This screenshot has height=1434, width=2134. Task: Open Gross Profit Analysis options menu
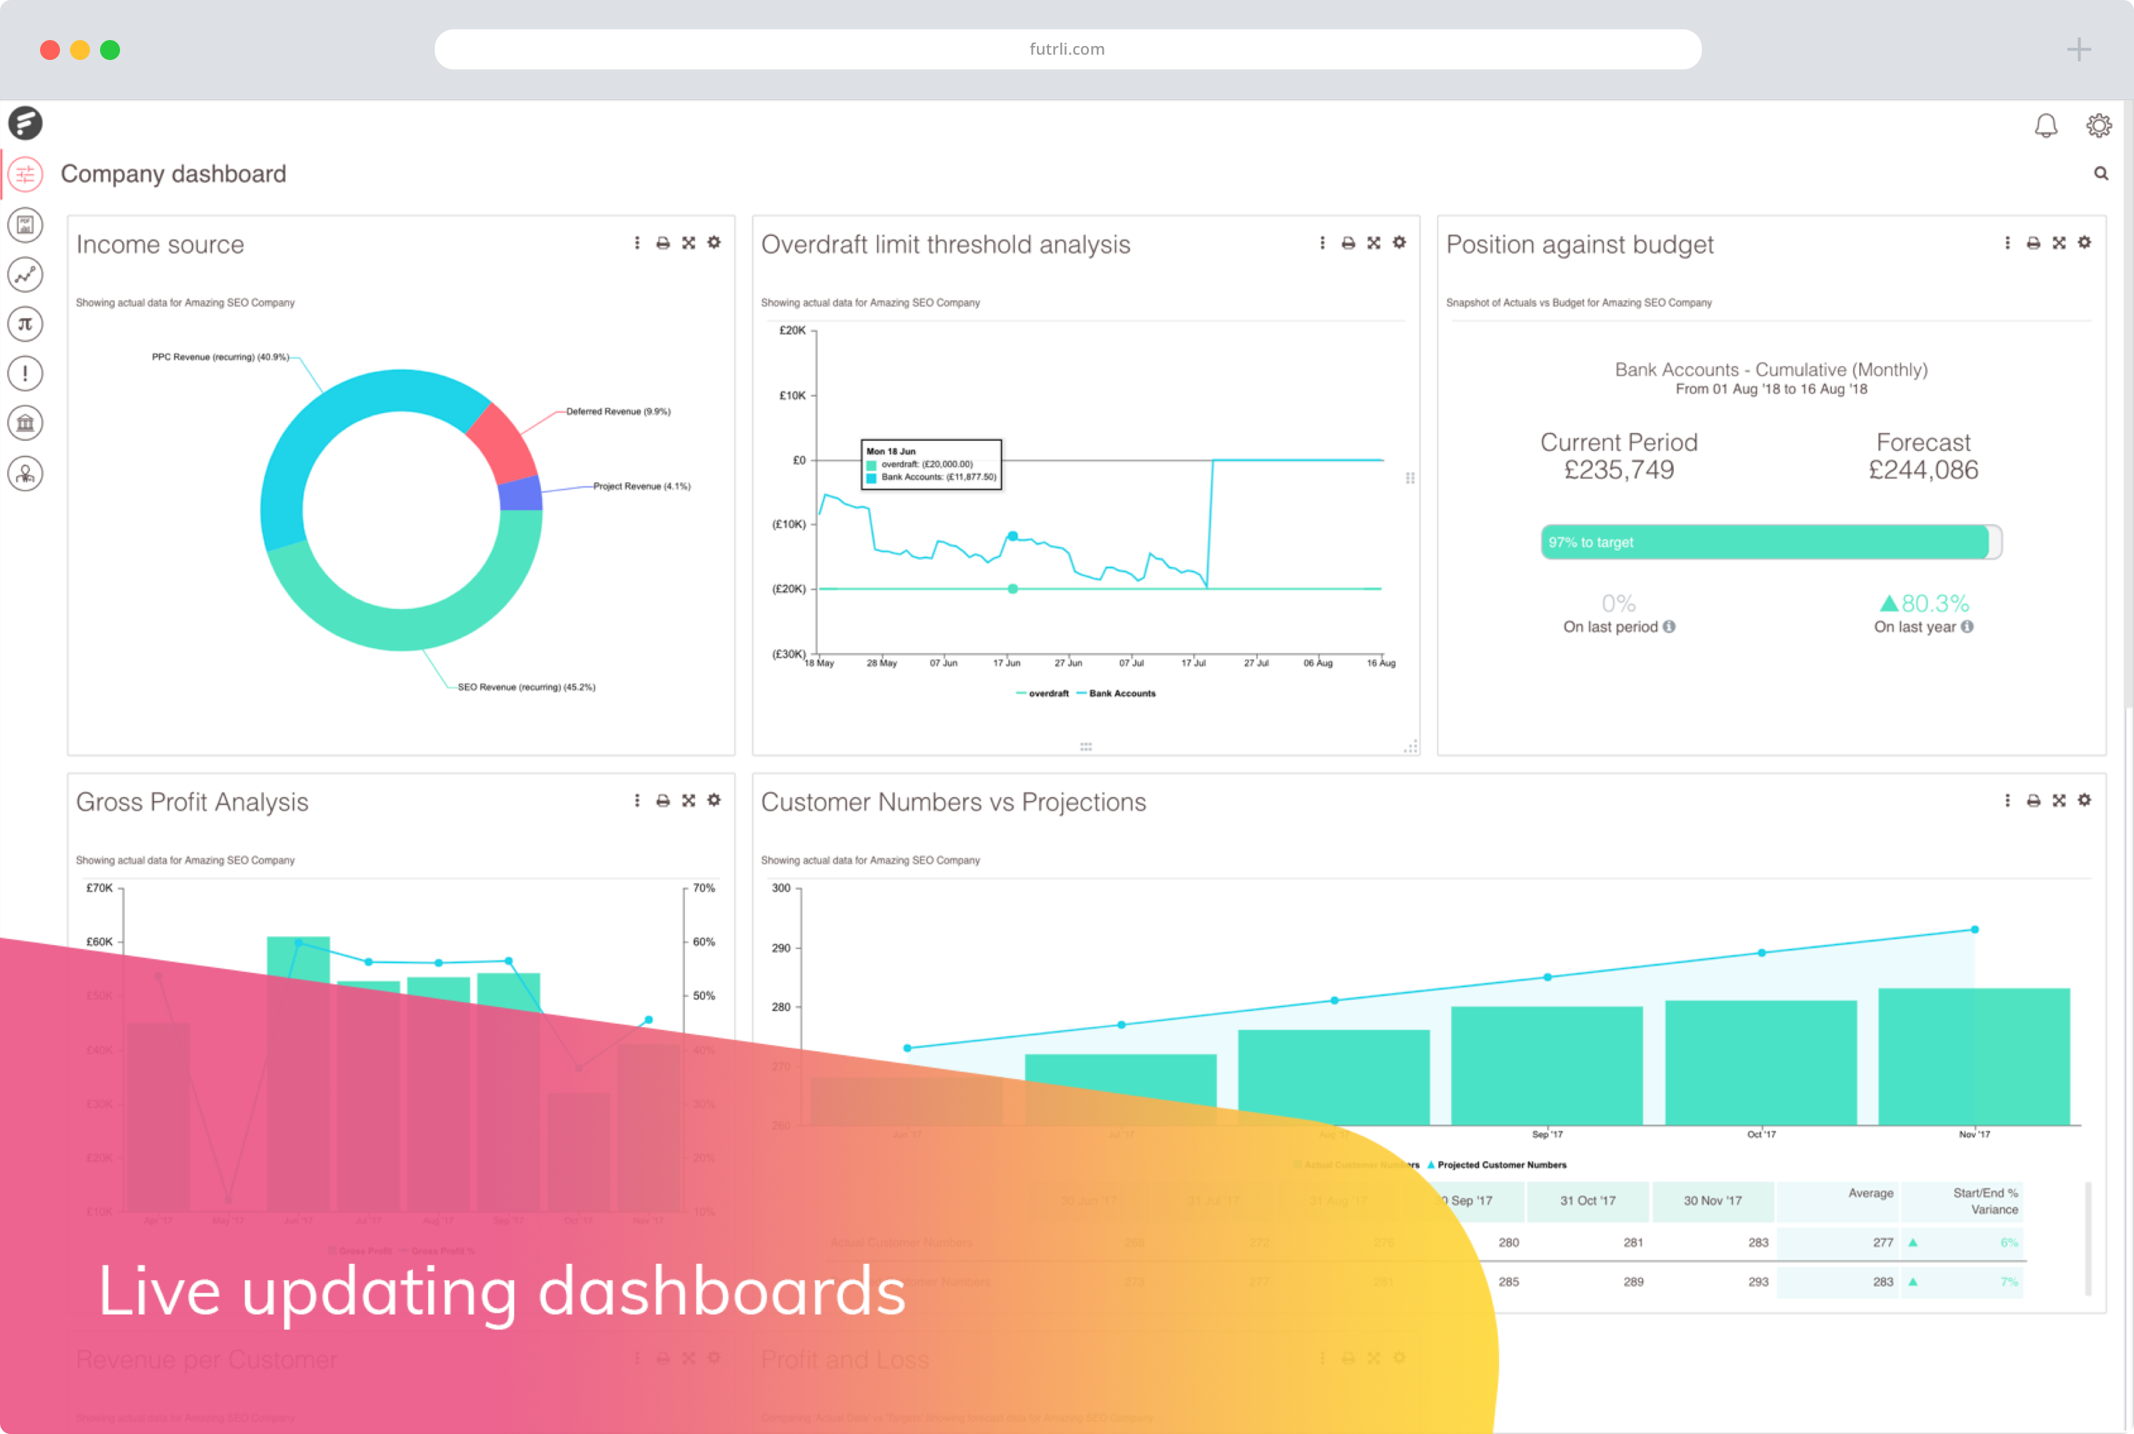point(638,800)
